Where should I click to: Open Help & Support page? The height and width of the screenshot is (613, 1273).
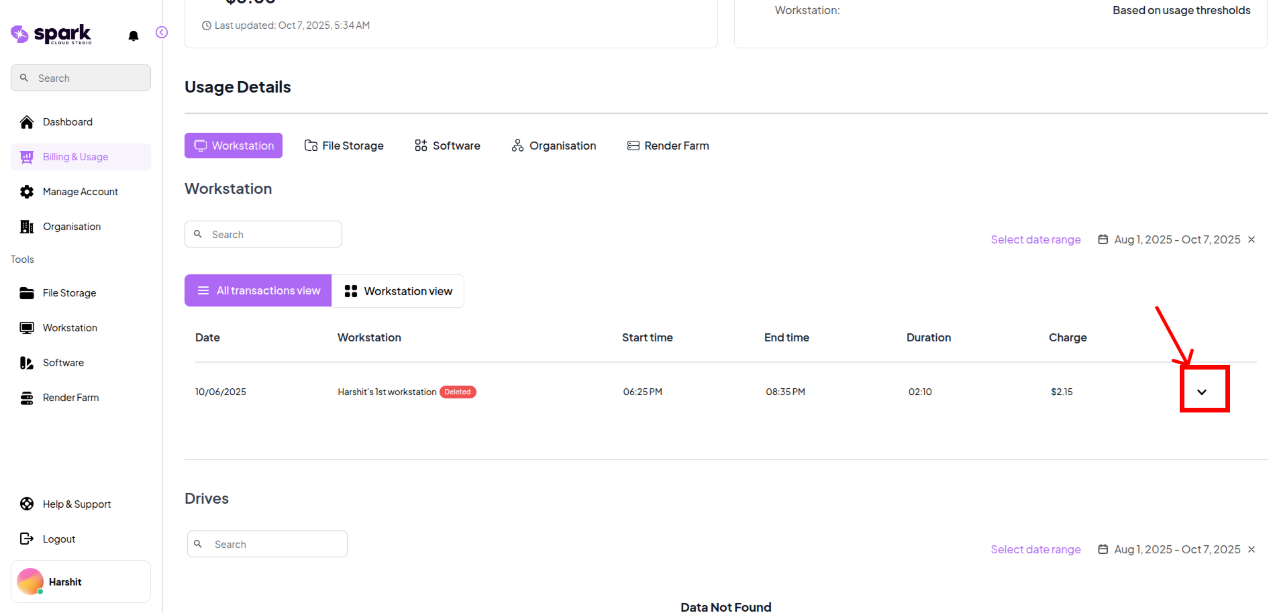click(77, 504)
